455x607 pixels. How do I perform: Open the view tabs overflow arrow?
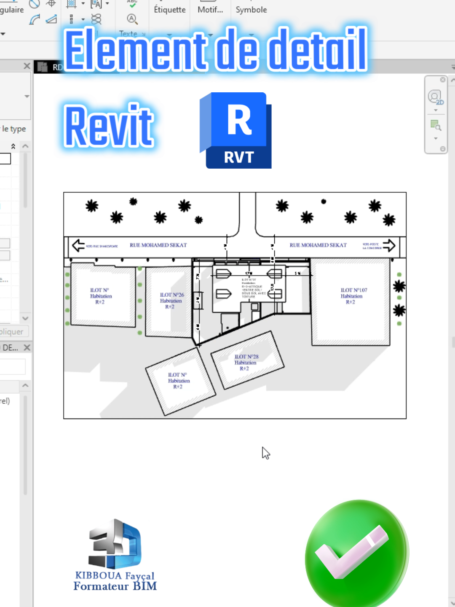pos(452,67)
